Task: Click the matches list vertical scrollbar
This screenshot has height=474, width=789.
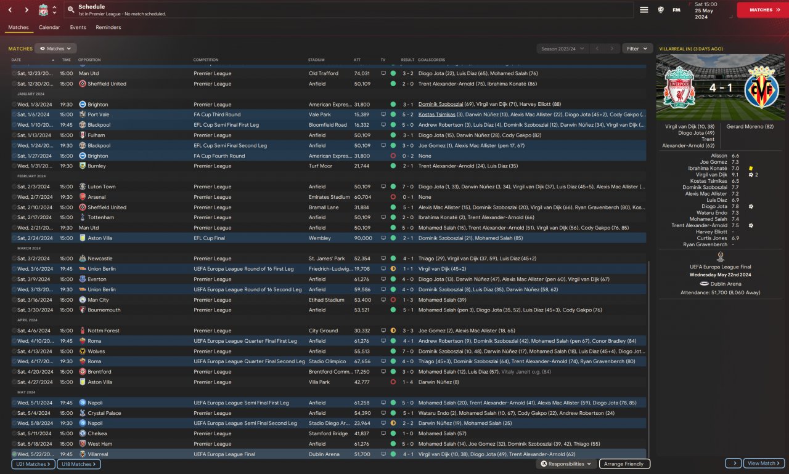Action: [x=650, y=360]
